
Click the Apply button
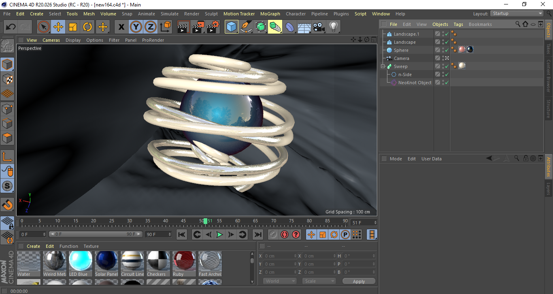[359, 281]
